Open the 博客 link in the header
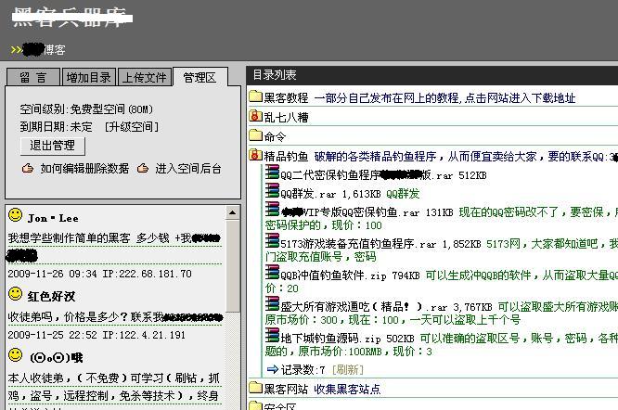 tap(55, 49)
